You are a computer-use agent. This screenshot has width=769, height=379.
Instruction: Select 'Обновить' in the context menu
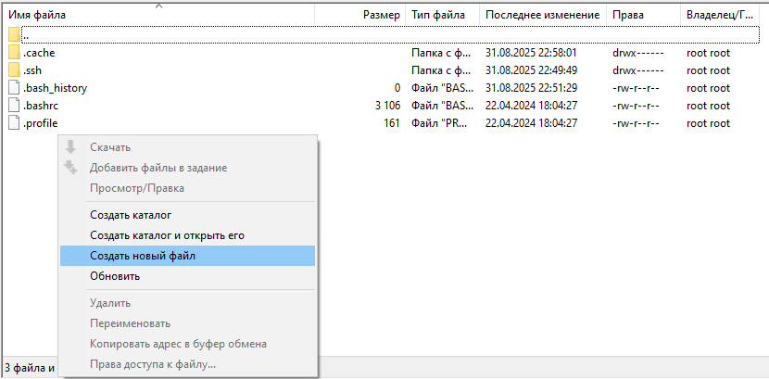(115, 276)
